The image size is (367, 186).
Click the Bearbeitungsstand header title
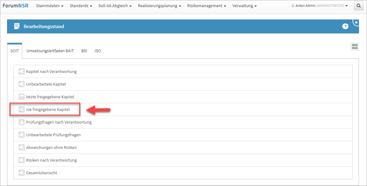coord(44,27)
